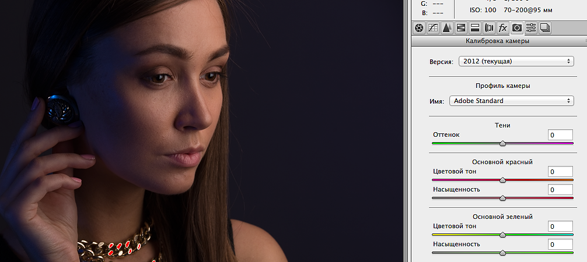The width and height of the screenshot is (587, 262).
Task: Click Основной зеленый Цветовой тон slider handle
Action: pyautogui.click(x=503, y=235)
